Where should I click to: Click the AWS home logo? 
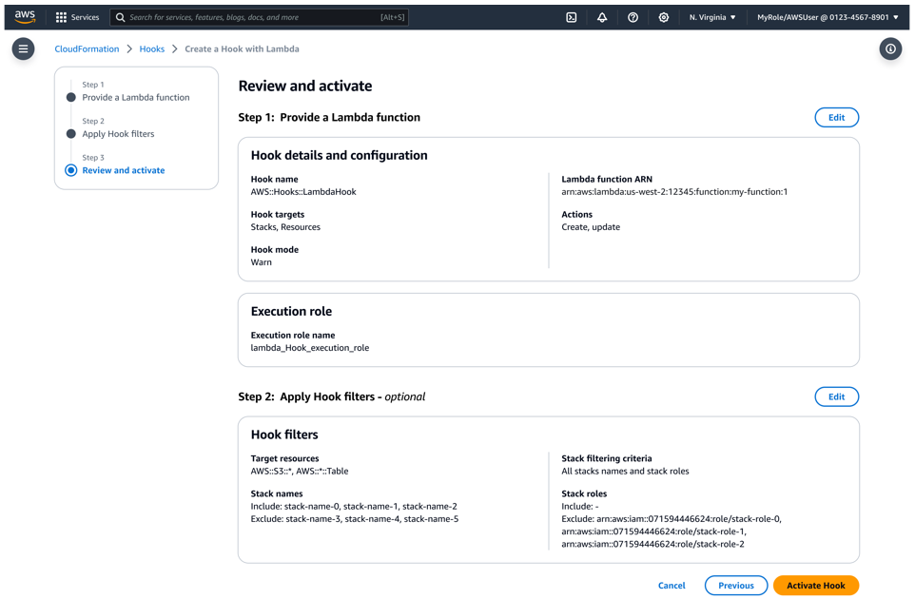[24, 15]
